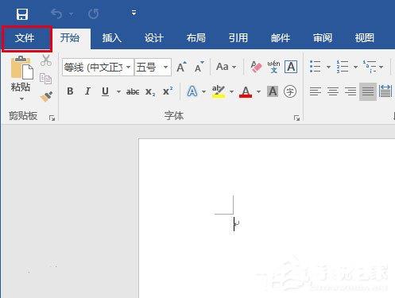Viewport: 395px width, 298px height.
Task: Toggle Bold formatting
Action: 70,91
